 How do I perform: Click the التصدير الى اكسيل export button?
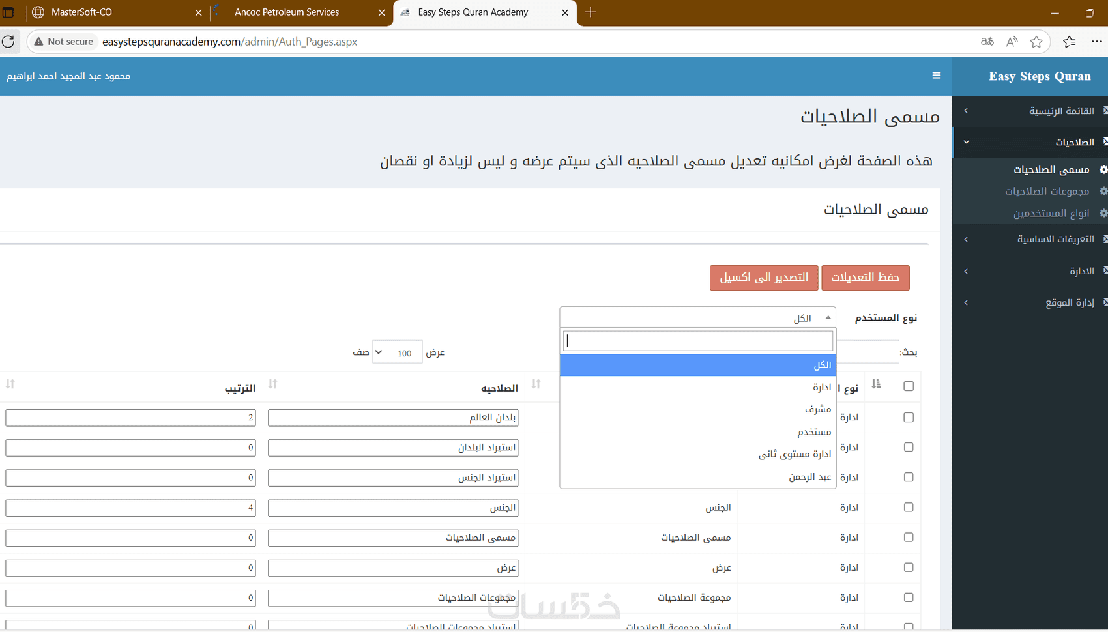coord(764,278)
